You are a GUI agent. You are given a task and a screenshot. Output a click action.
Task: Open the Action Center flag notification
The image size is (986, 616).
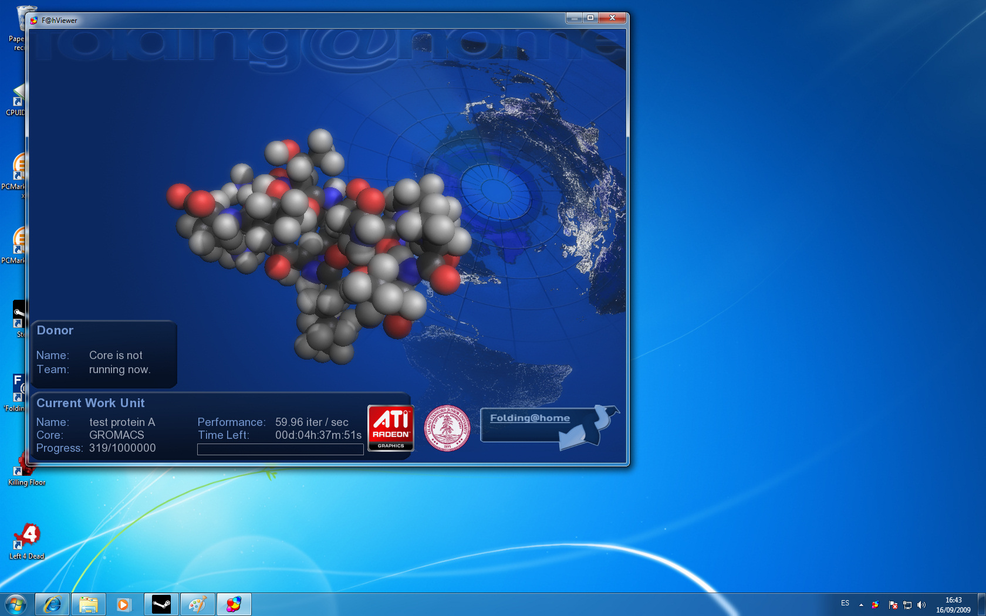point(893,604)
